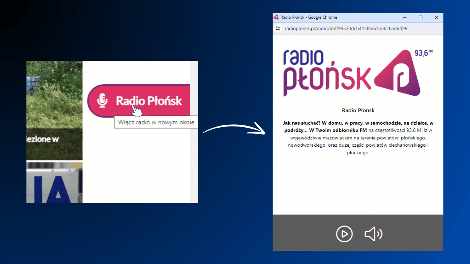Click the Radio Płońsk favicon in title bar
Screen dimensions: 470x264
[x=276, y=17]
